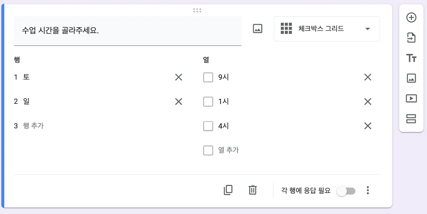Delete the question using trash icon
The image size is (427, 214).
(253, 190)
